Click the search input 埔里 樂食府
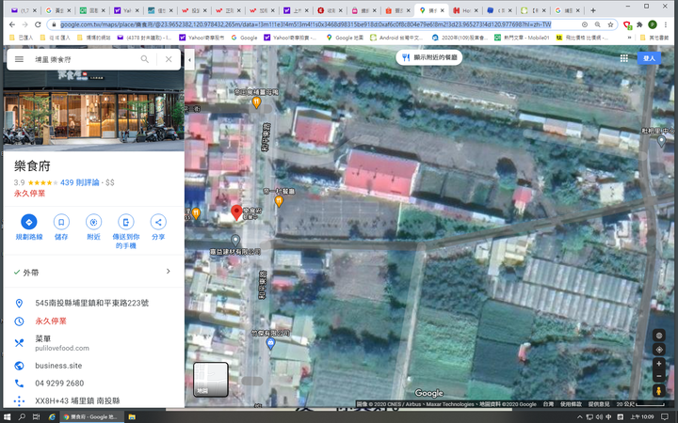This screenshot has width=678, height=423. point(85,59)
